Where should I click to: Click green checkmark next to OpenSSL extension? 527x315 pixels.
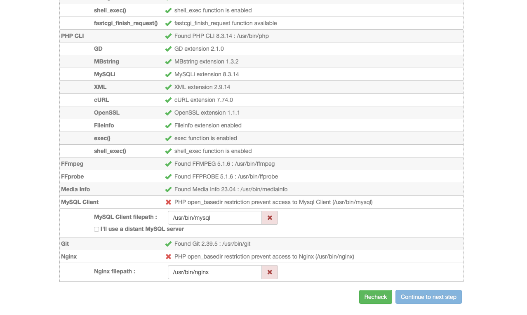(168, 113)
